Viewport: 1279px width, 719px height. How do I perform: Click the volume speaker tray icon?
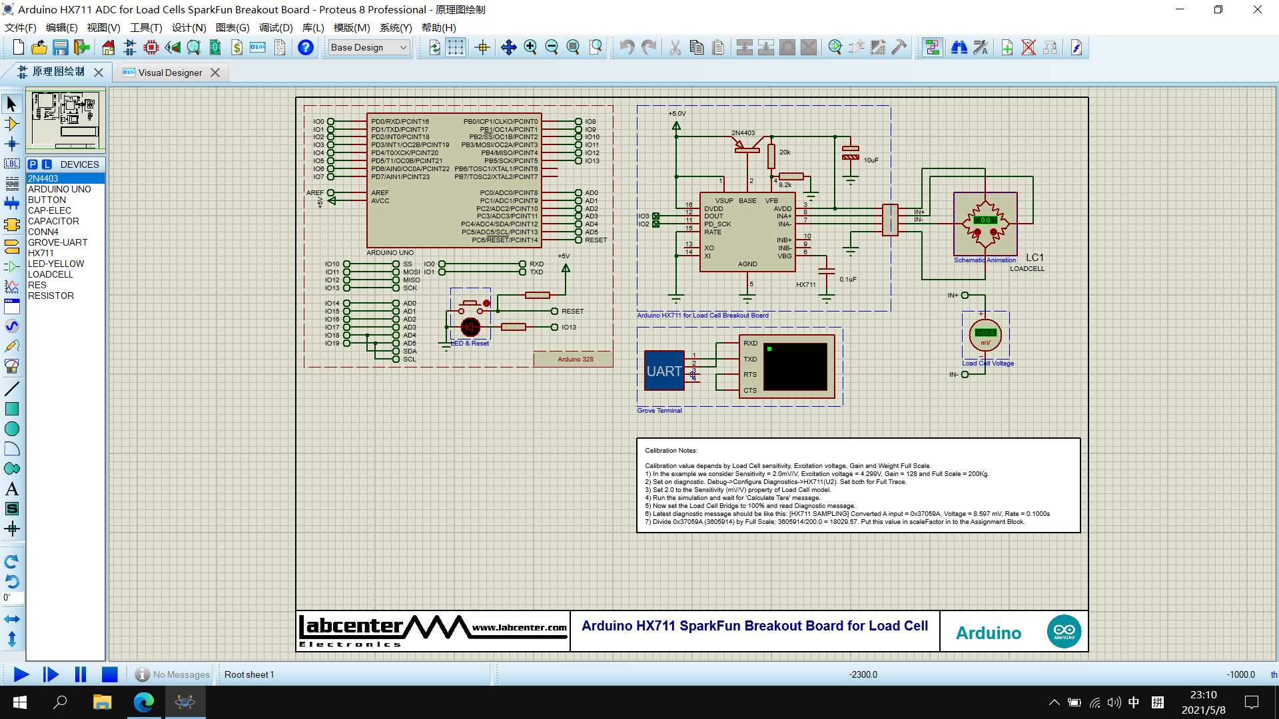(x=1114, y=702)
